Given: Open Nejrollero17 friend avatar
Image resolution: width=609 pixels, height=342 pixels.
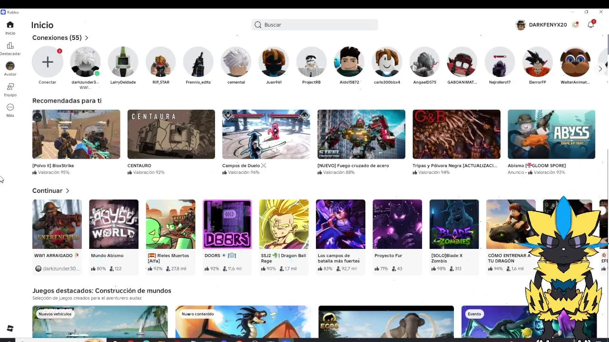Looking at the screenshot, I should tap(500, 62).
